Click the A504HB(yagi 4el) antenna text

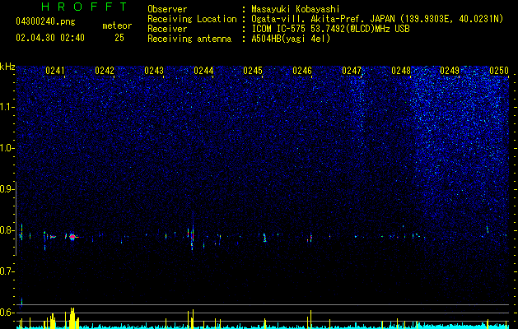pos(291,39)
